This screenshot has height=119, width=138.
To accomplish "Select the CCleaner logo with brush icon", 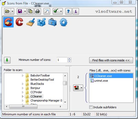I will click(x=8, y=22).
